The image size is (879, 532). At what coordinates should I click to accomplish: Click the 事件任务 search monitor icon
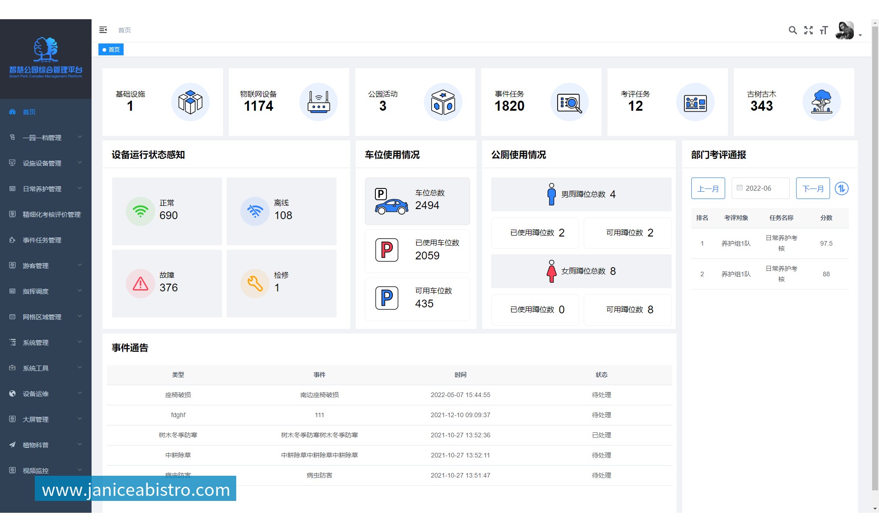570,102
